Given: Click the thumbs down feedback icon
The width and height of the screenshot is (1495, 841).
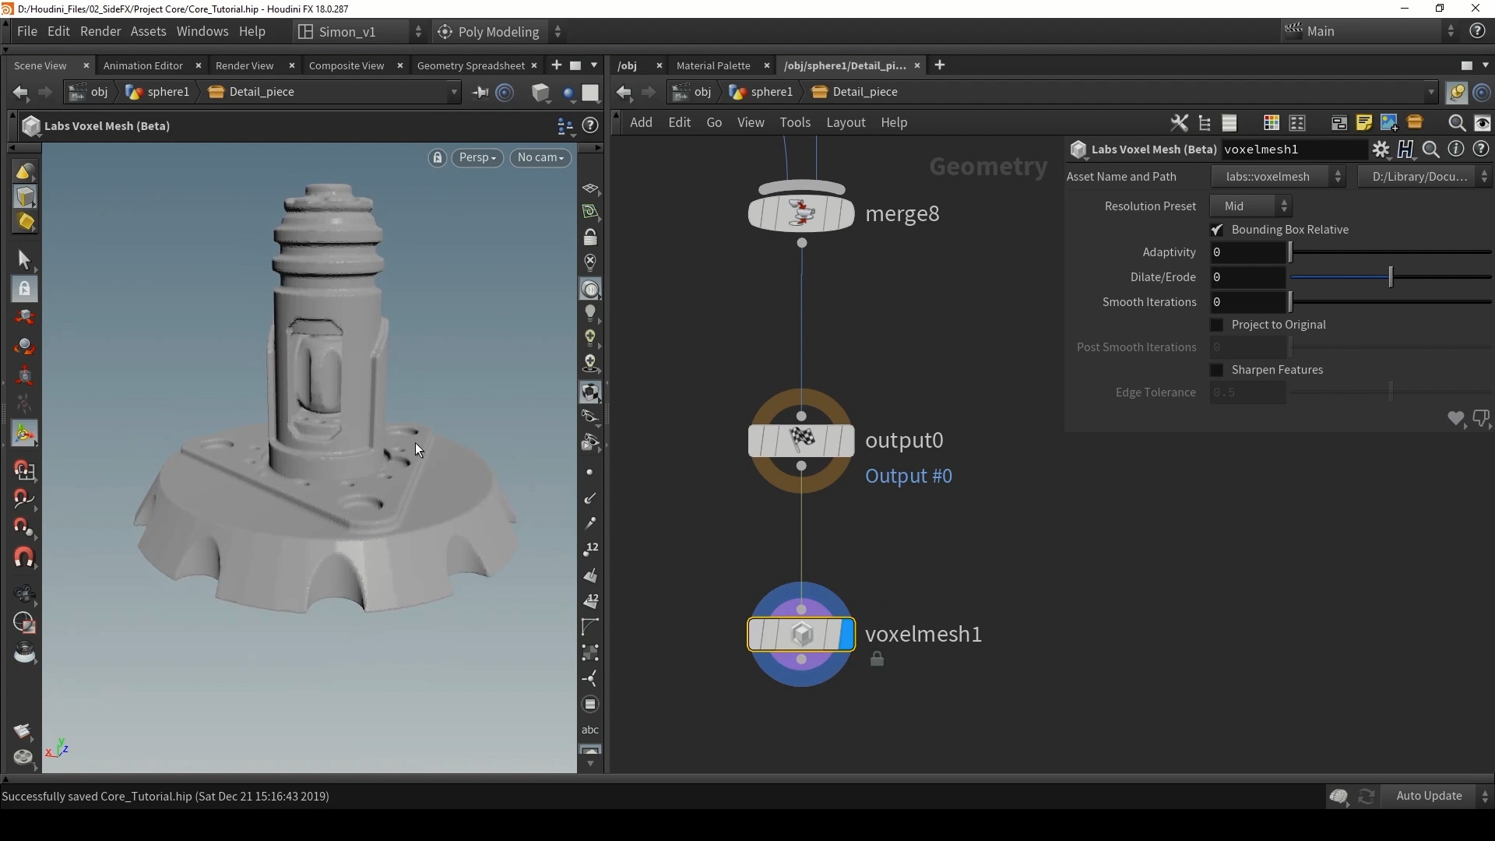Looking at the screenshot, I should tap(1481, 419).
